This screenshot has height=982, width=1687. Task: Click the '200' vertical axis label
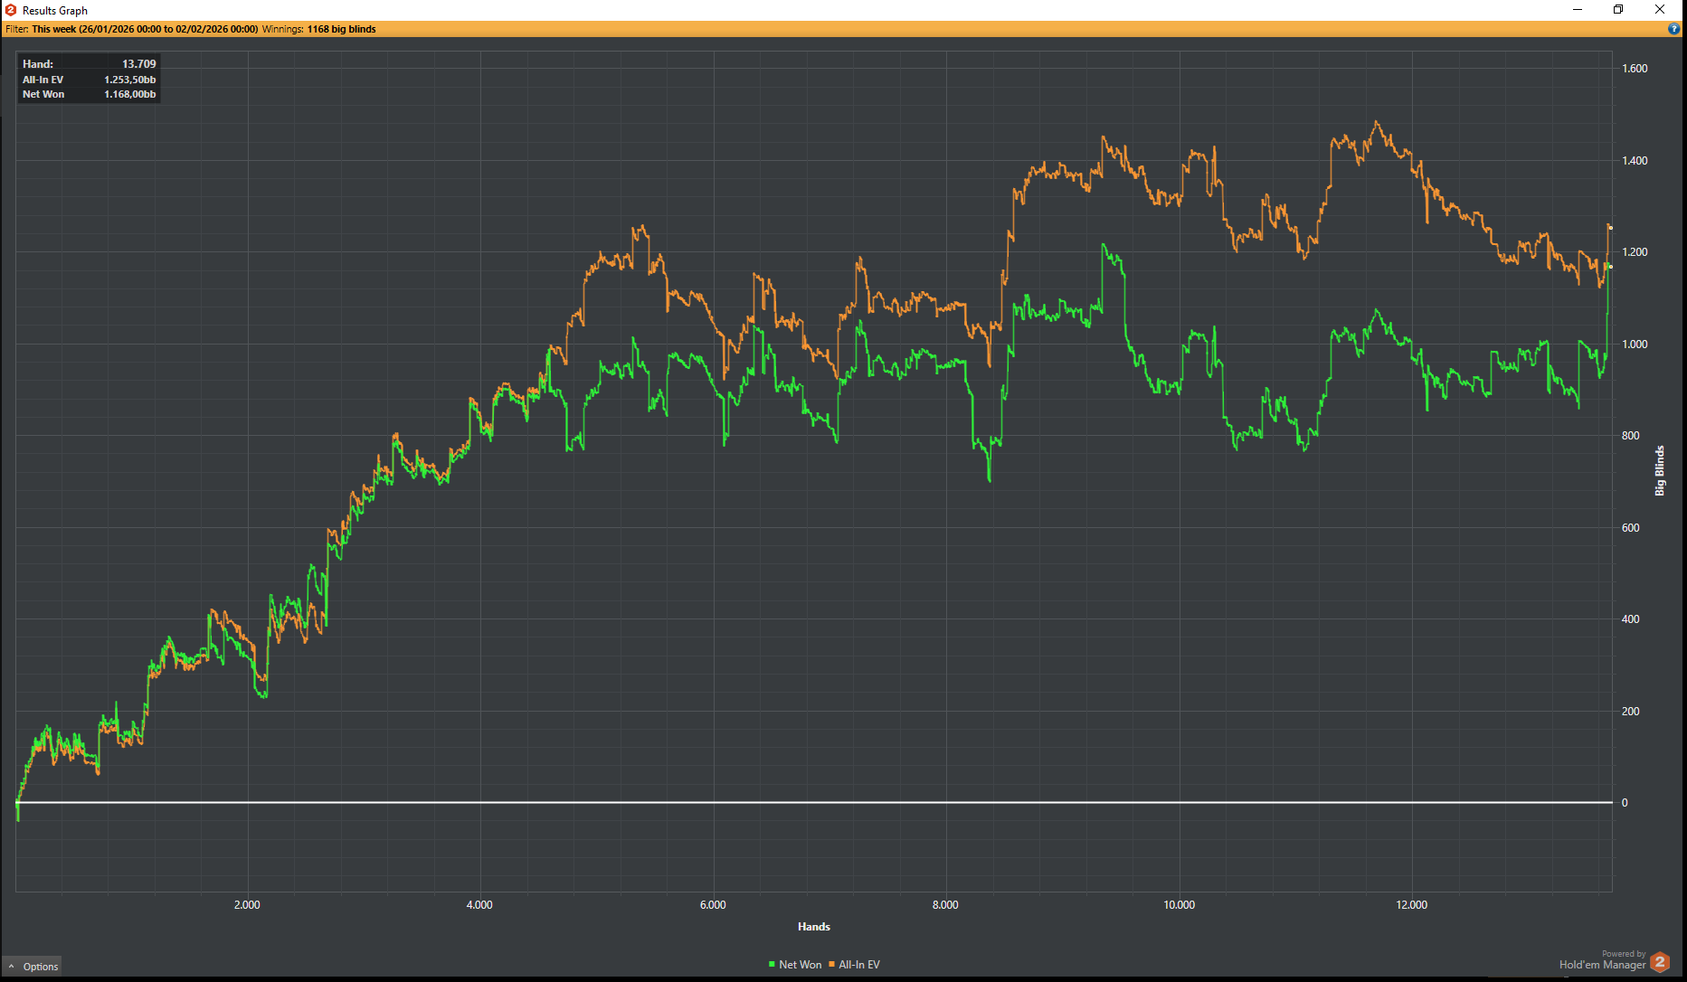1631,712
